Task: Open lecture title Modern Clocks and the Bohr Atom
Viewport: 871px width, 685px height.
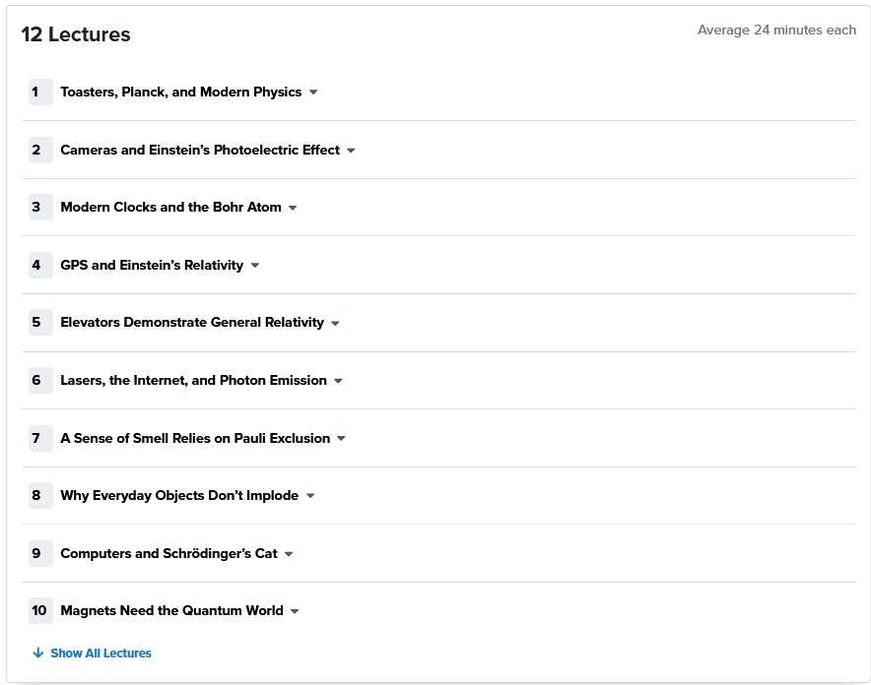Action: tap(171, 208)
